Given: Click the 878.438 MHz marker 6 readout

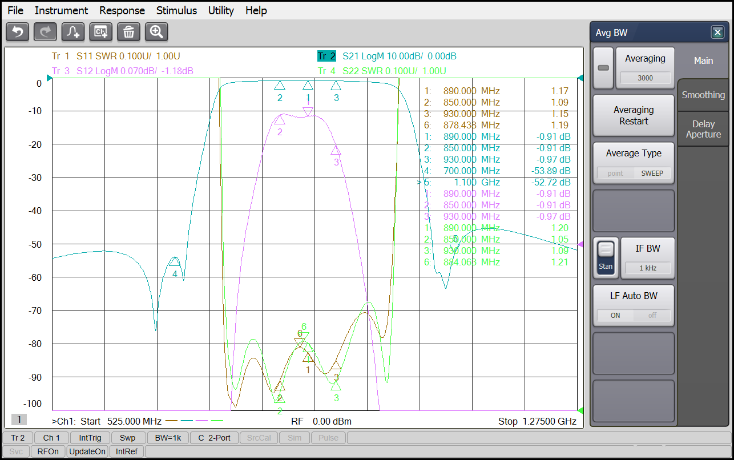Looking at the screenshot, I should 471,125.
